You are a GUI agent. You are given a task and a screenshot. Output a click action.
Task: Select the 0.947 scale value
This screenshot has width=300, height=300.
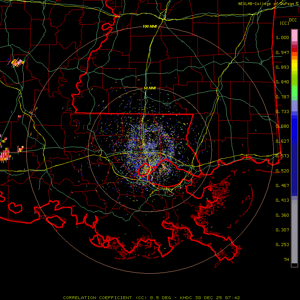(282, 52)
